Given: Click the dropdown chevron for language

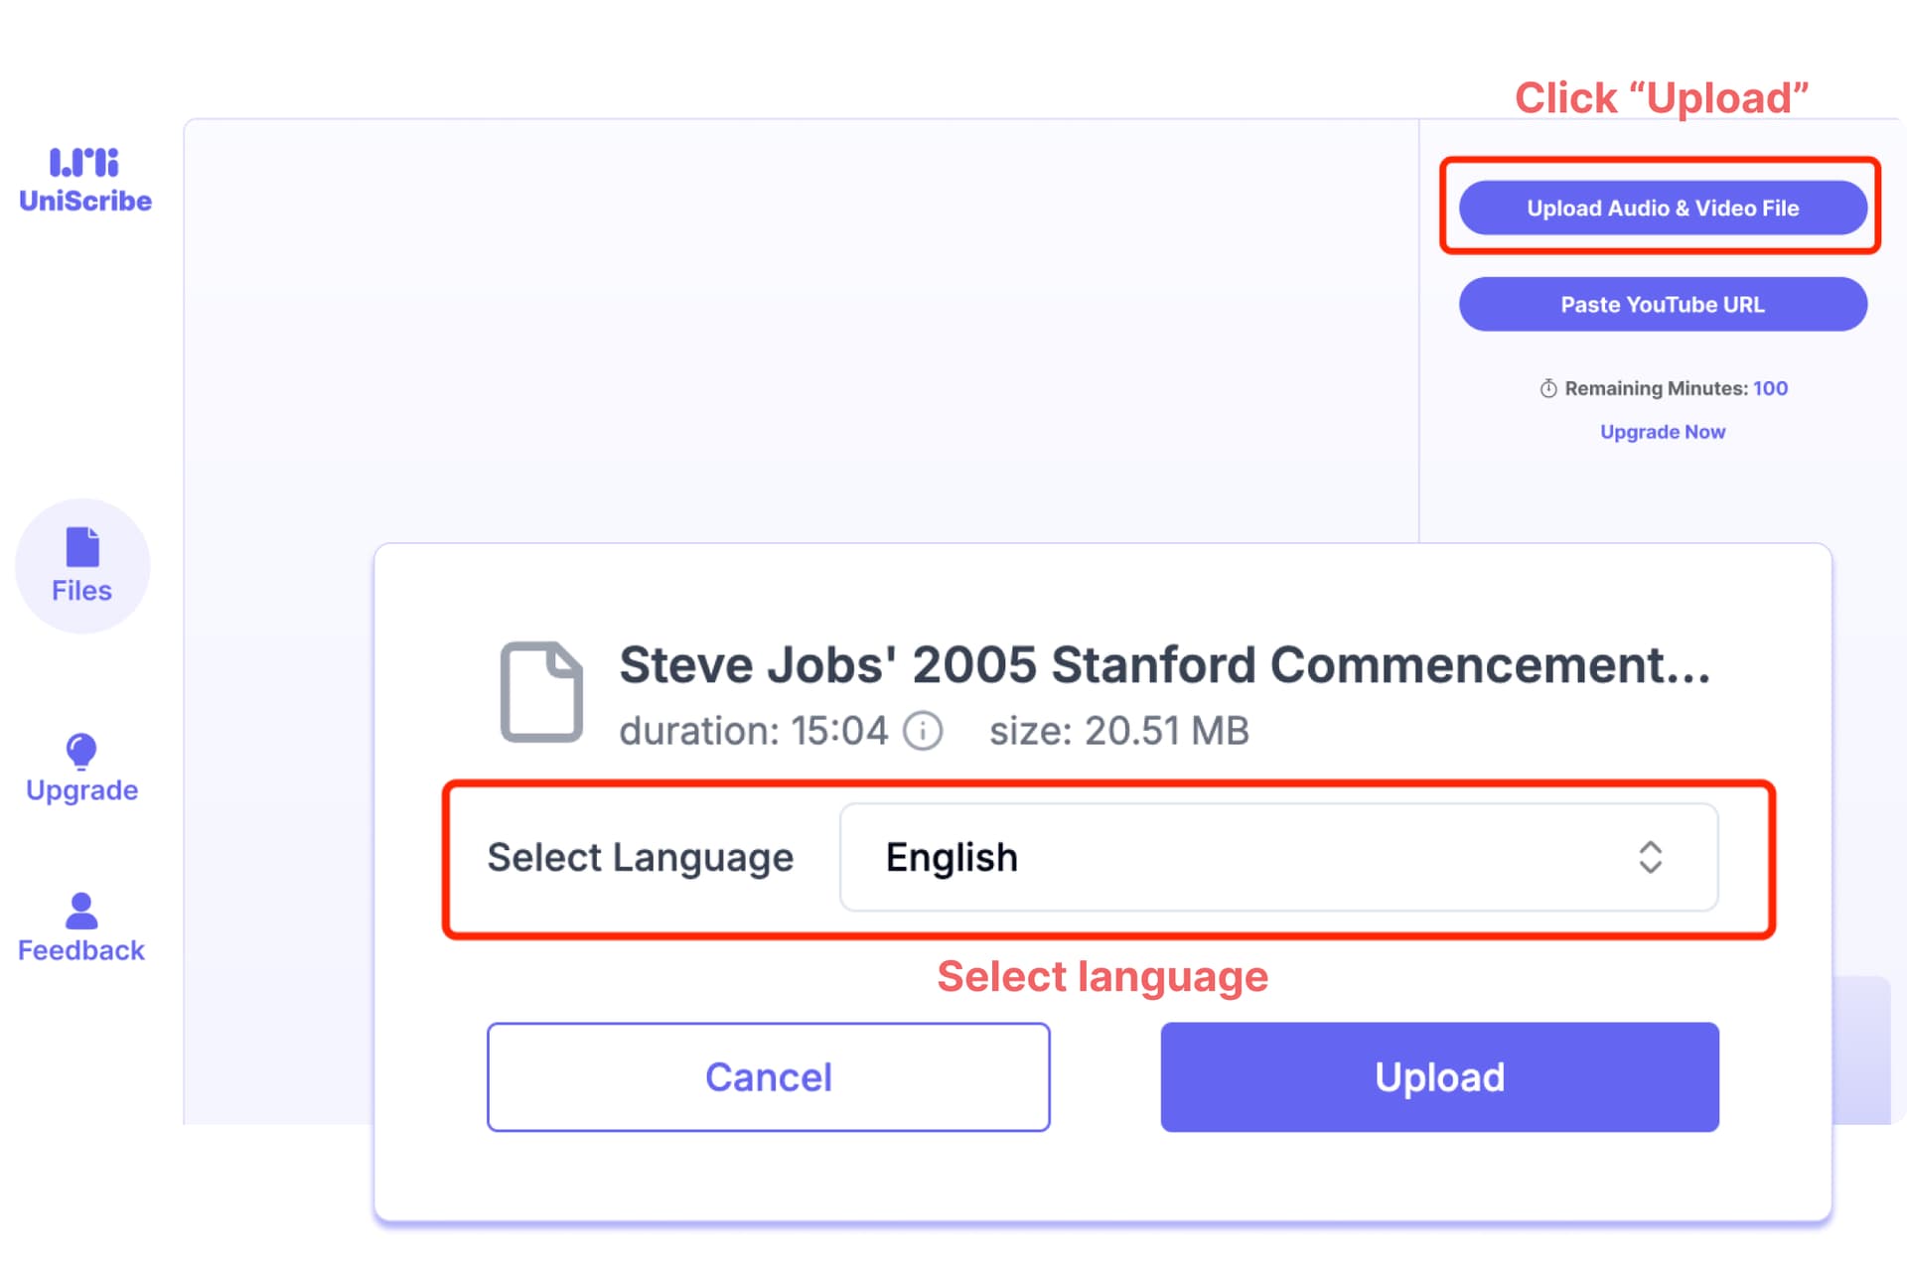Looking at the screenshot, I should [x=1650, y=855].
